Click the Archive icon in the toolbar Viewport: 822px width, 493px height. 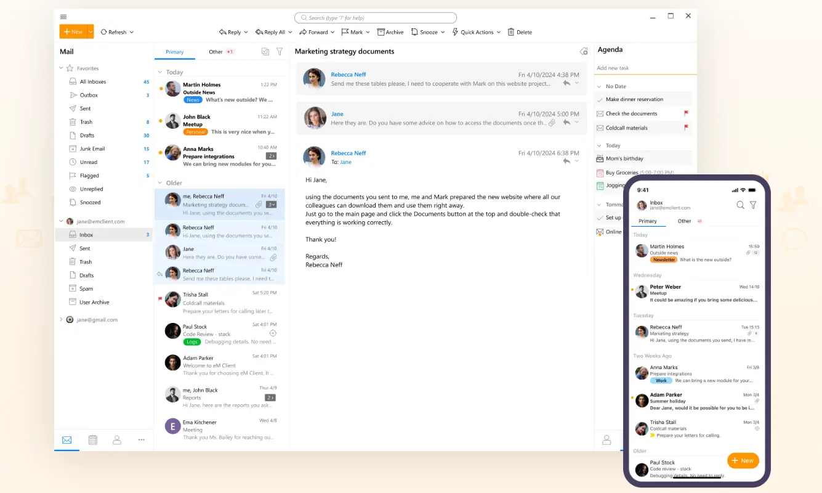coord(381,32)
